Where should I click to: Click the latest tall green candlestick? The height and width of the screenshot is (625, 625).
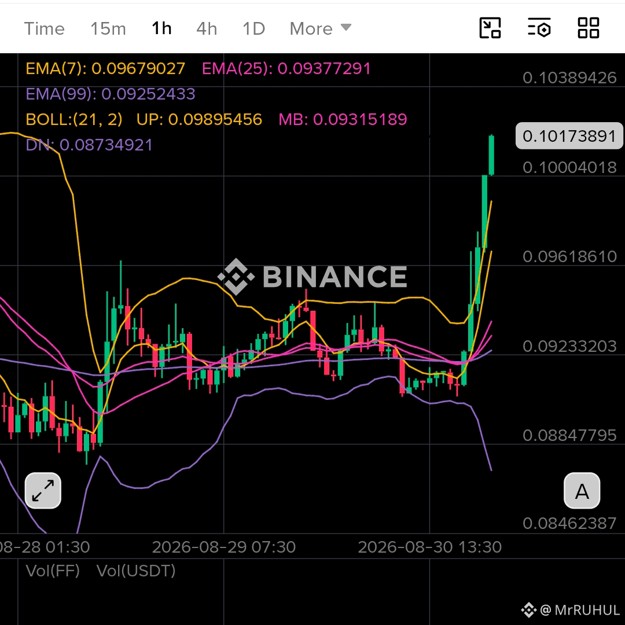491,155
